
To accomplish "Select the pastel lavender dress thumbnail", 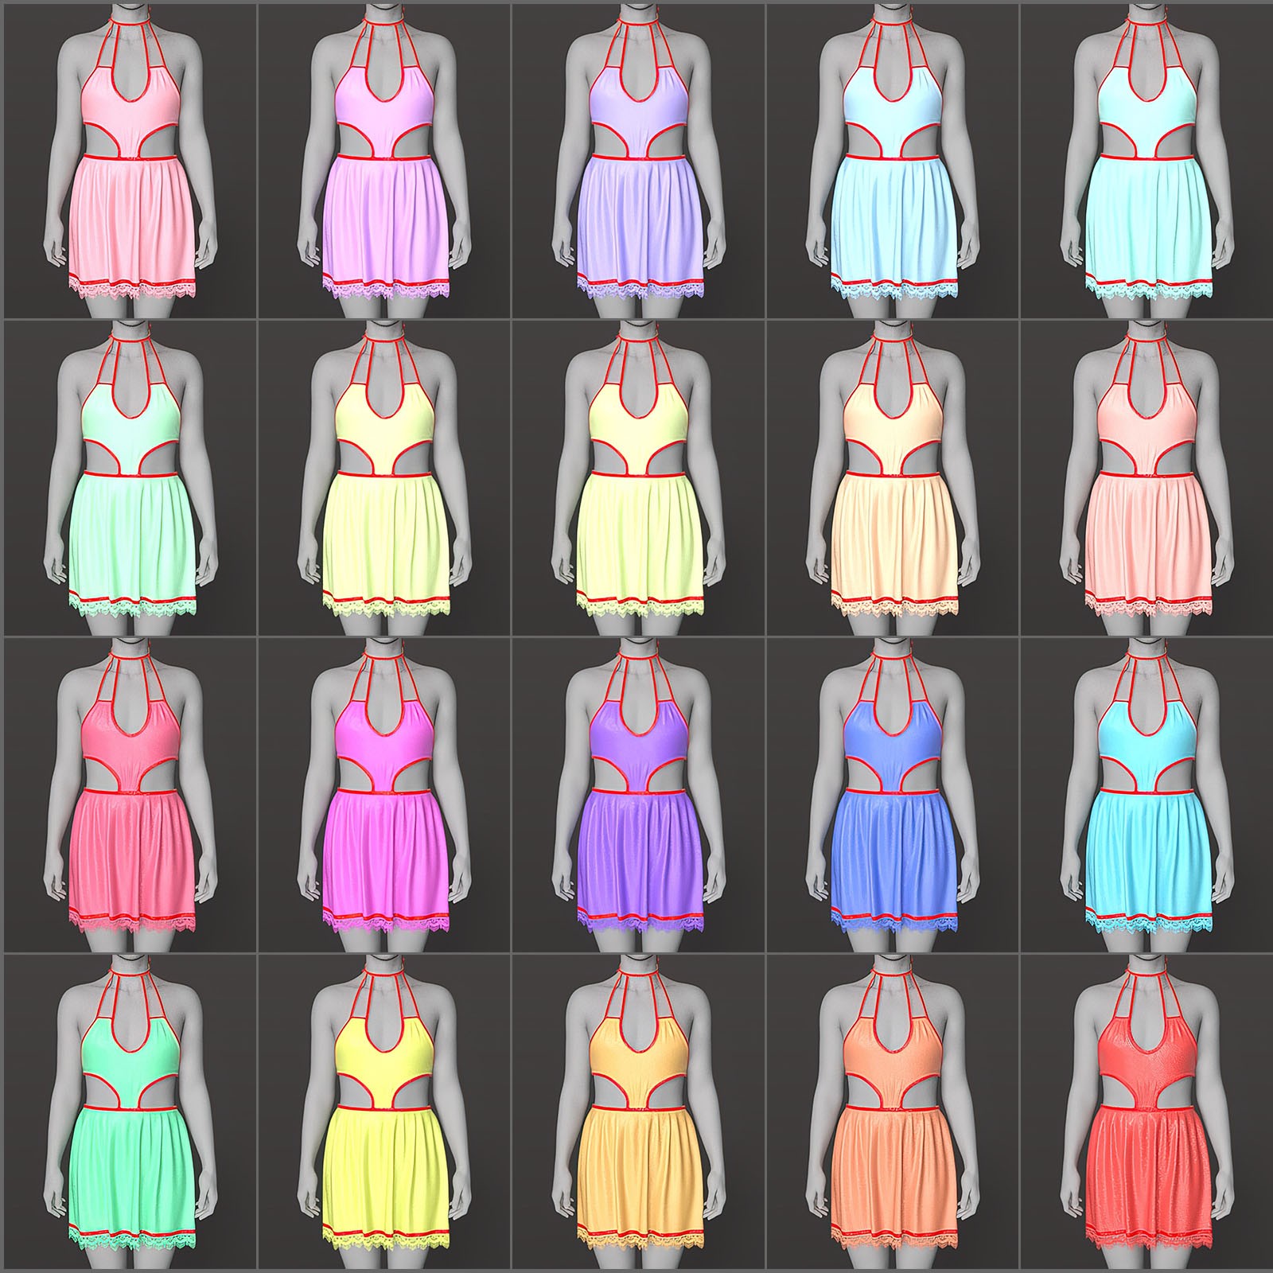I will (x=639, y=162).
